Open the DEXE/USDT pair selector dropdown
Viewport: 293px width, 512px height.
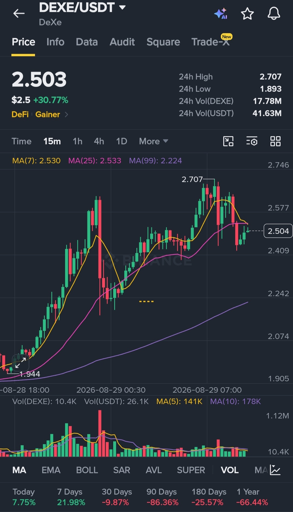tap(82, 7)
